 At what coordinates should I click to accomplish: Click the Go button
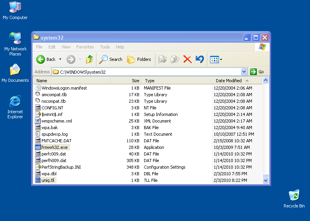(257, 72)
